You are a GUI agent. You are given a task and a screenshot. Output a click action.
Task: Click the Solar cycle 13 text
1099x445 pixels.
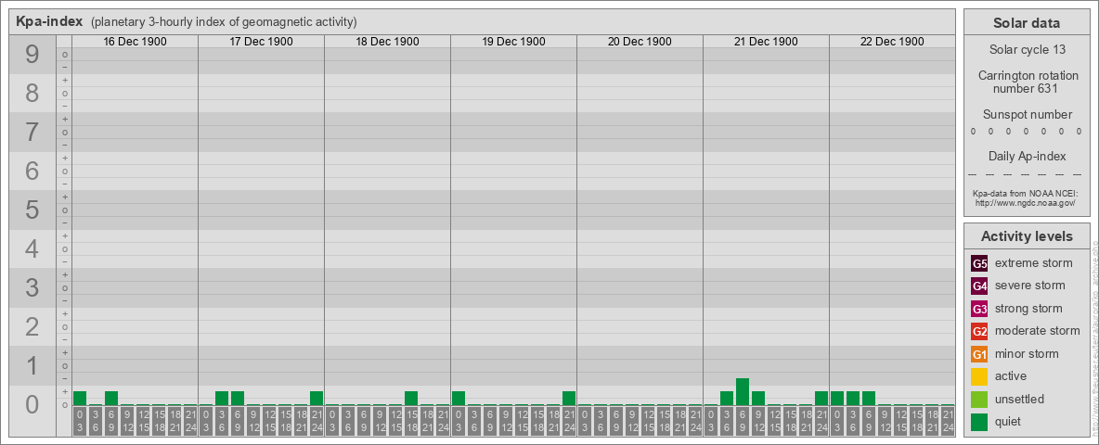coord(1027,50)
